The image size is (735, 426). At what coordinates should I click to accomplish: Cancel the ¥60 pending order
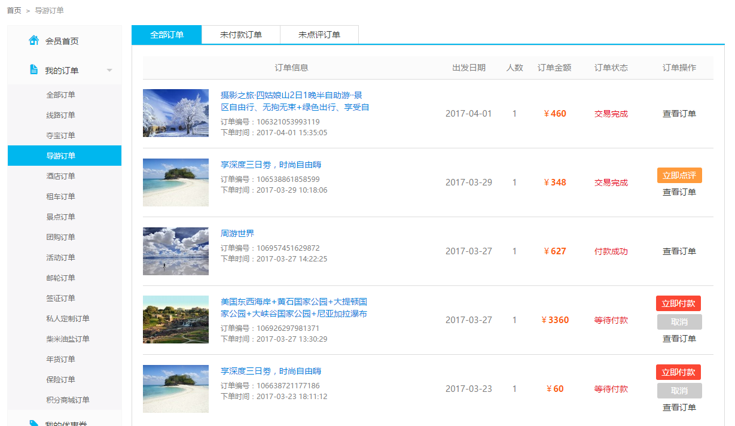[679, 391]
